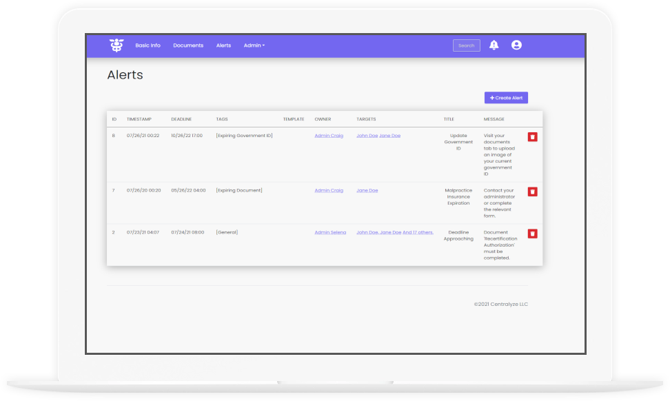The image size is (670, 401).
Task: Delete the Update Government ID alert
Action: [533, 137]
